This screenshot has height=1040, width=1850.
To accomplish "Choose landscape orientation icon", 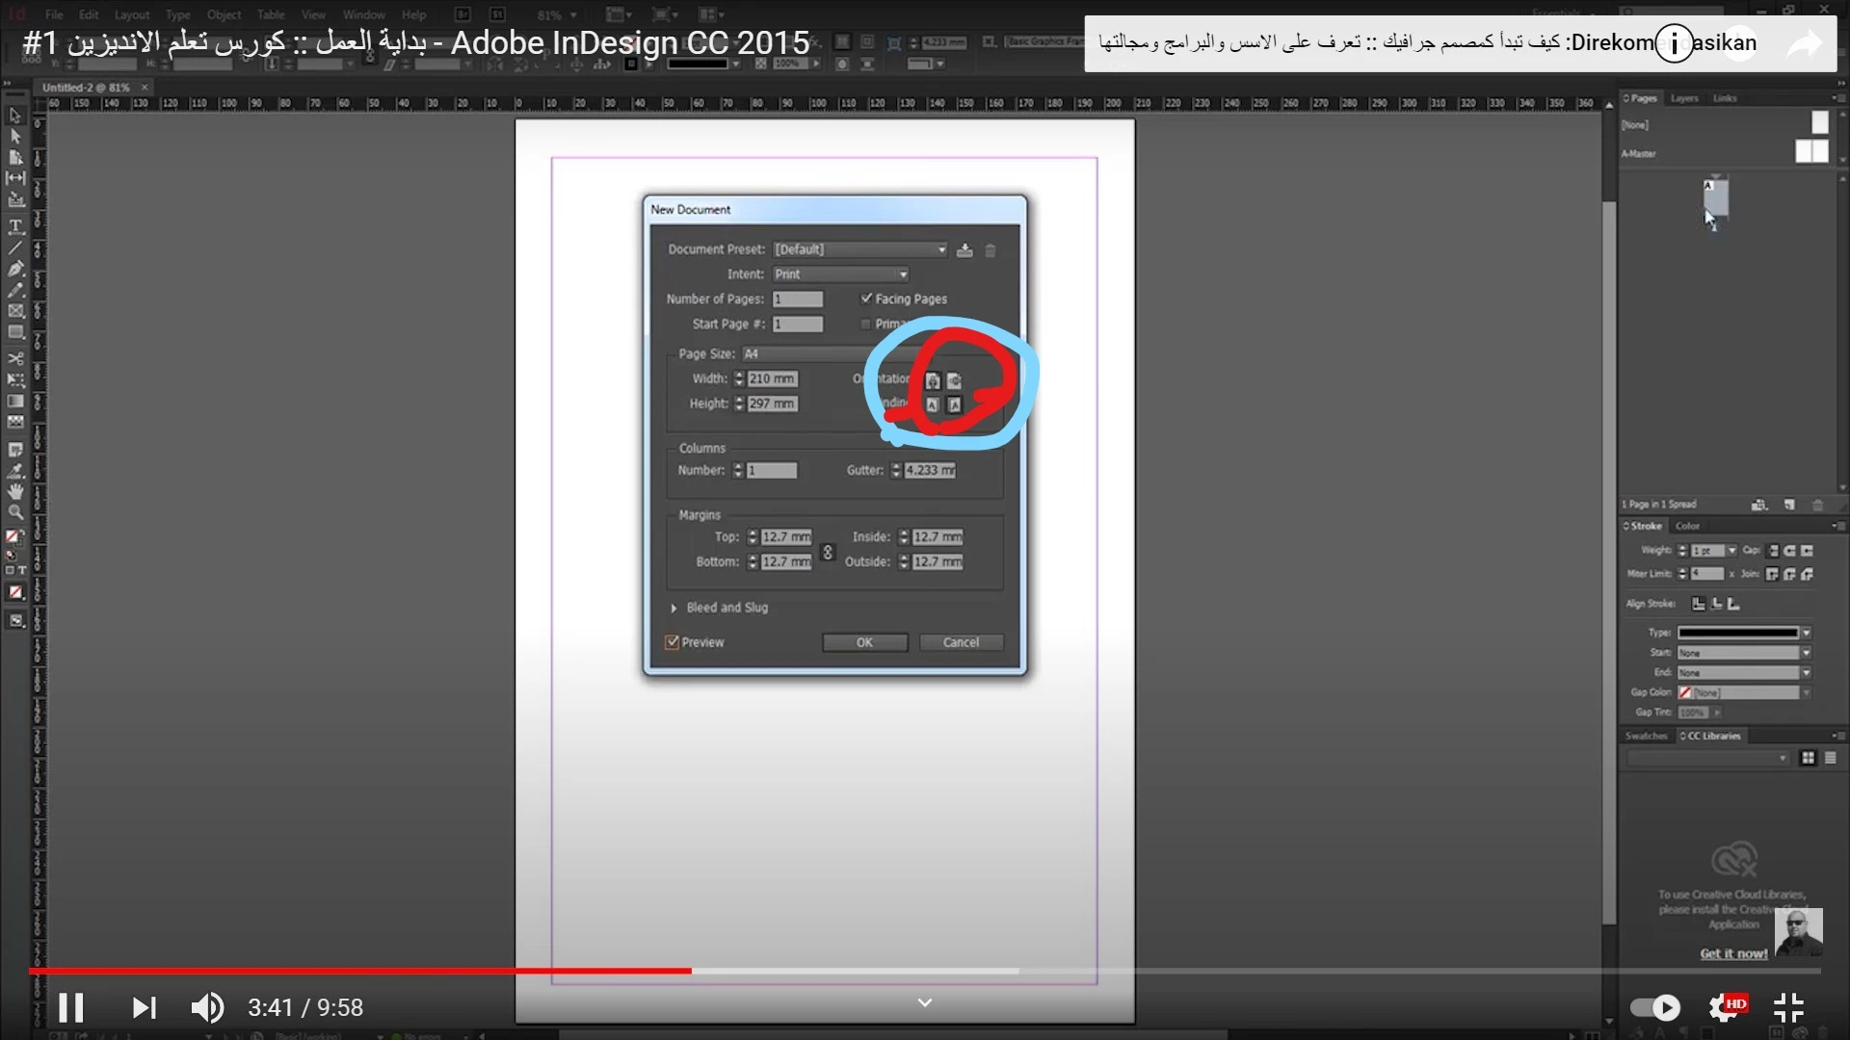I will 954,380.
